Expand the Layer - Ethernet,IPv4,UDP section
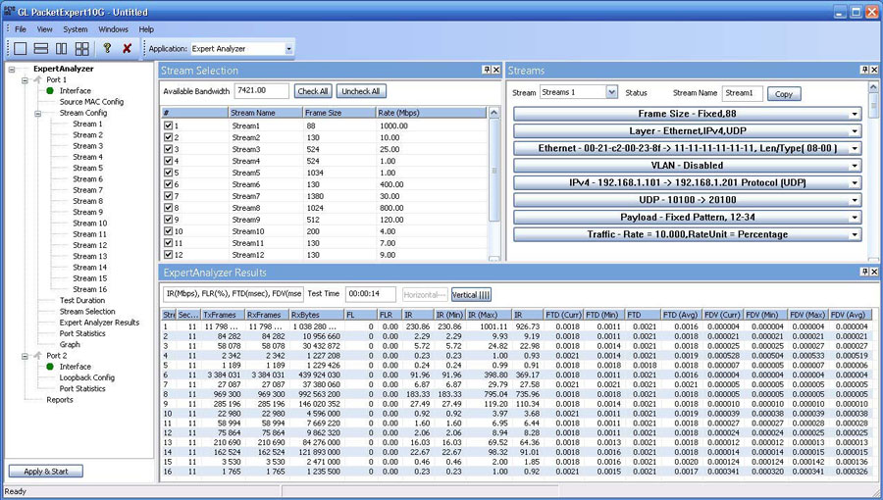Image resolution: width=883 pixels, height=500 pixels. point(688,131)
